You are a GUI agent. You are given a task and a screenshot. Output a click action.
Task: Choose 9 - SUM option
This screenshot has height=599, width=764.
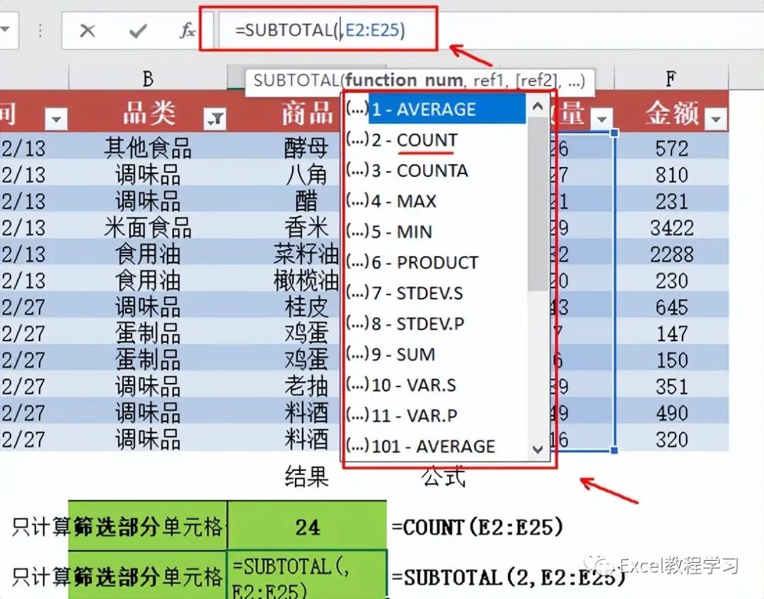[x=436, y=354]
